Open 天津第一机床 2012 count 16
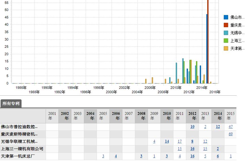 pyautogui.click(x=192, y=156)
